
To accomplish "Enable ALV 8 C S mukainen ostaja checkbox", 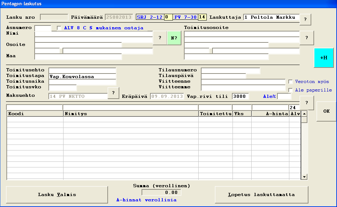I will 59,28.
